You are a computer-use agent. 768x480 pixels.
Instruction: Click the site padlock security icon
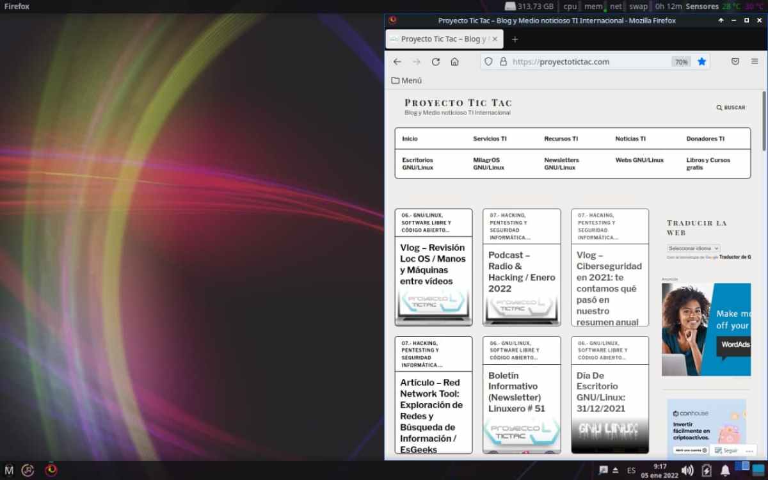click(503, 62)
